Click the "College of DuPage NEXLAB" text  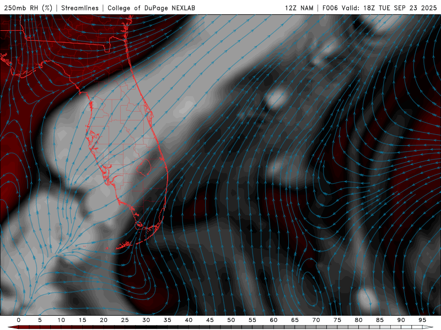151,8
